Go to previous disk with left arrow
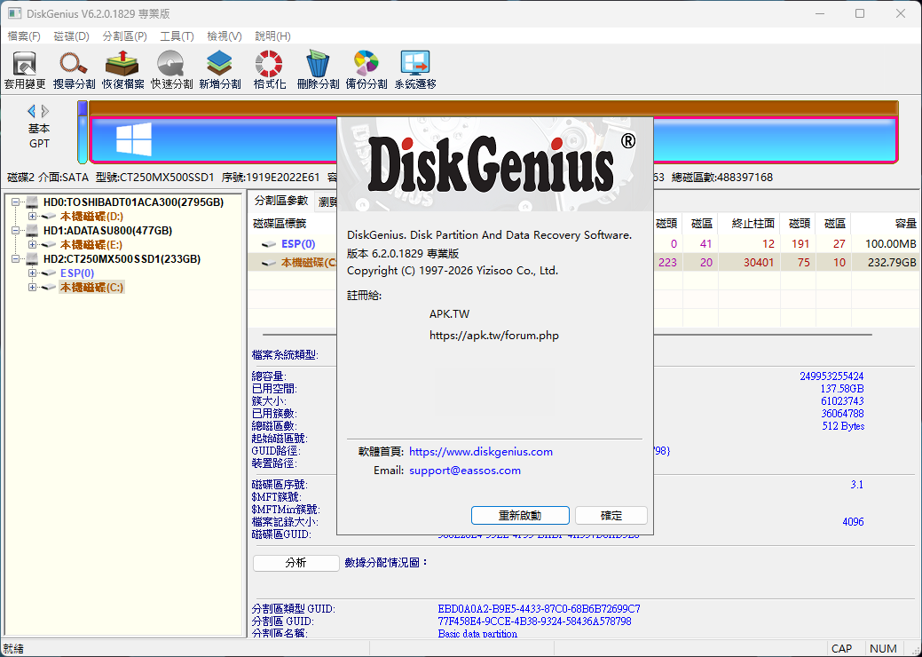This screenshot has height=657, width=922. 32,111
